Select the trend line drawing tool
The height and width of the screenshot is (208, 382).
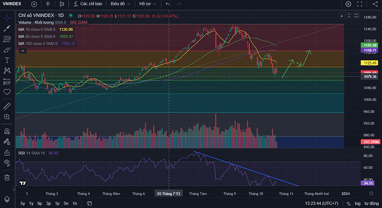(x=7, y=28)
